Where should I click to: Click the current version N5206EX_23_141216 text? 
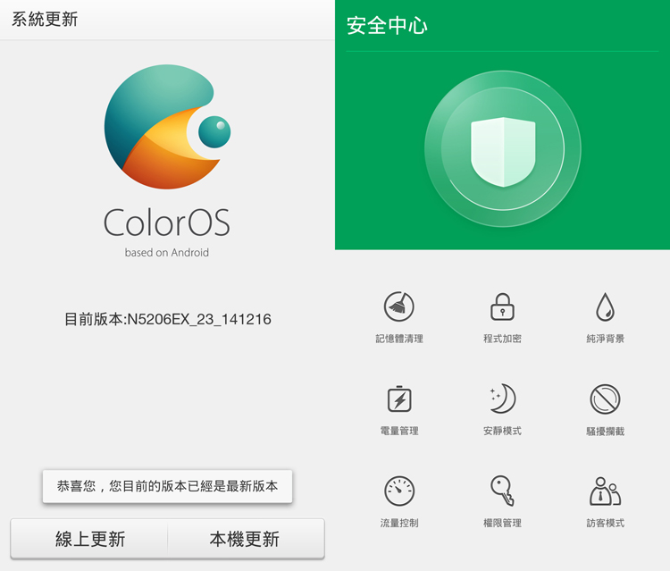(167, 319)
